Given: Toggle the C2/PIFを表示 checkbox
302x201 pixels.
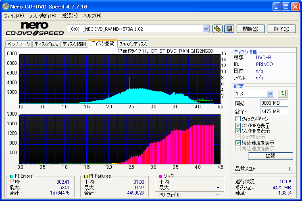Looking at the screenshot, I should tap(238, 131).
